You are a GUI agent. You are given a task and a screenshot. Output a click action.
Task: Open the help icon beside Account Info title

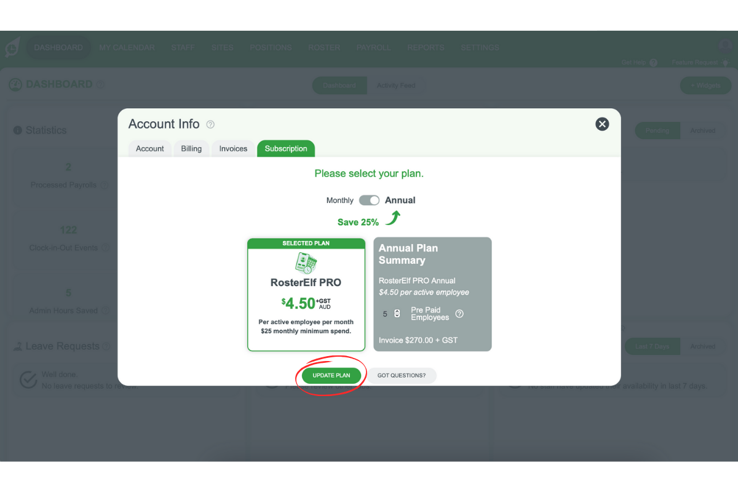210,124
